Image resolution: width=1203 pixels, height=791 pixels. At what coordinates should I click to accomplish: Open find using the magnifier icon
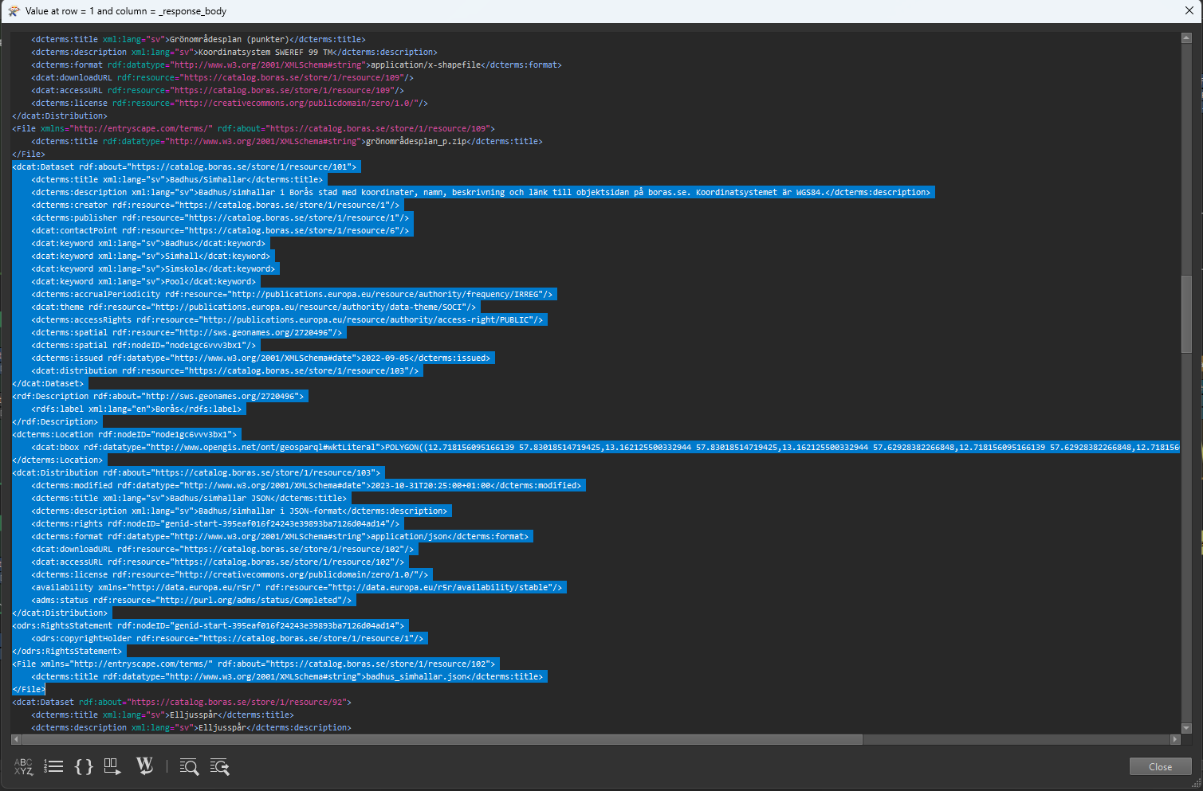189,766
